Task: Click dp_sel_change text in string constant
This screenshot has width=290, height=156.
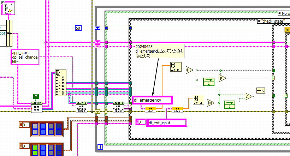Action: coord(25,57)
